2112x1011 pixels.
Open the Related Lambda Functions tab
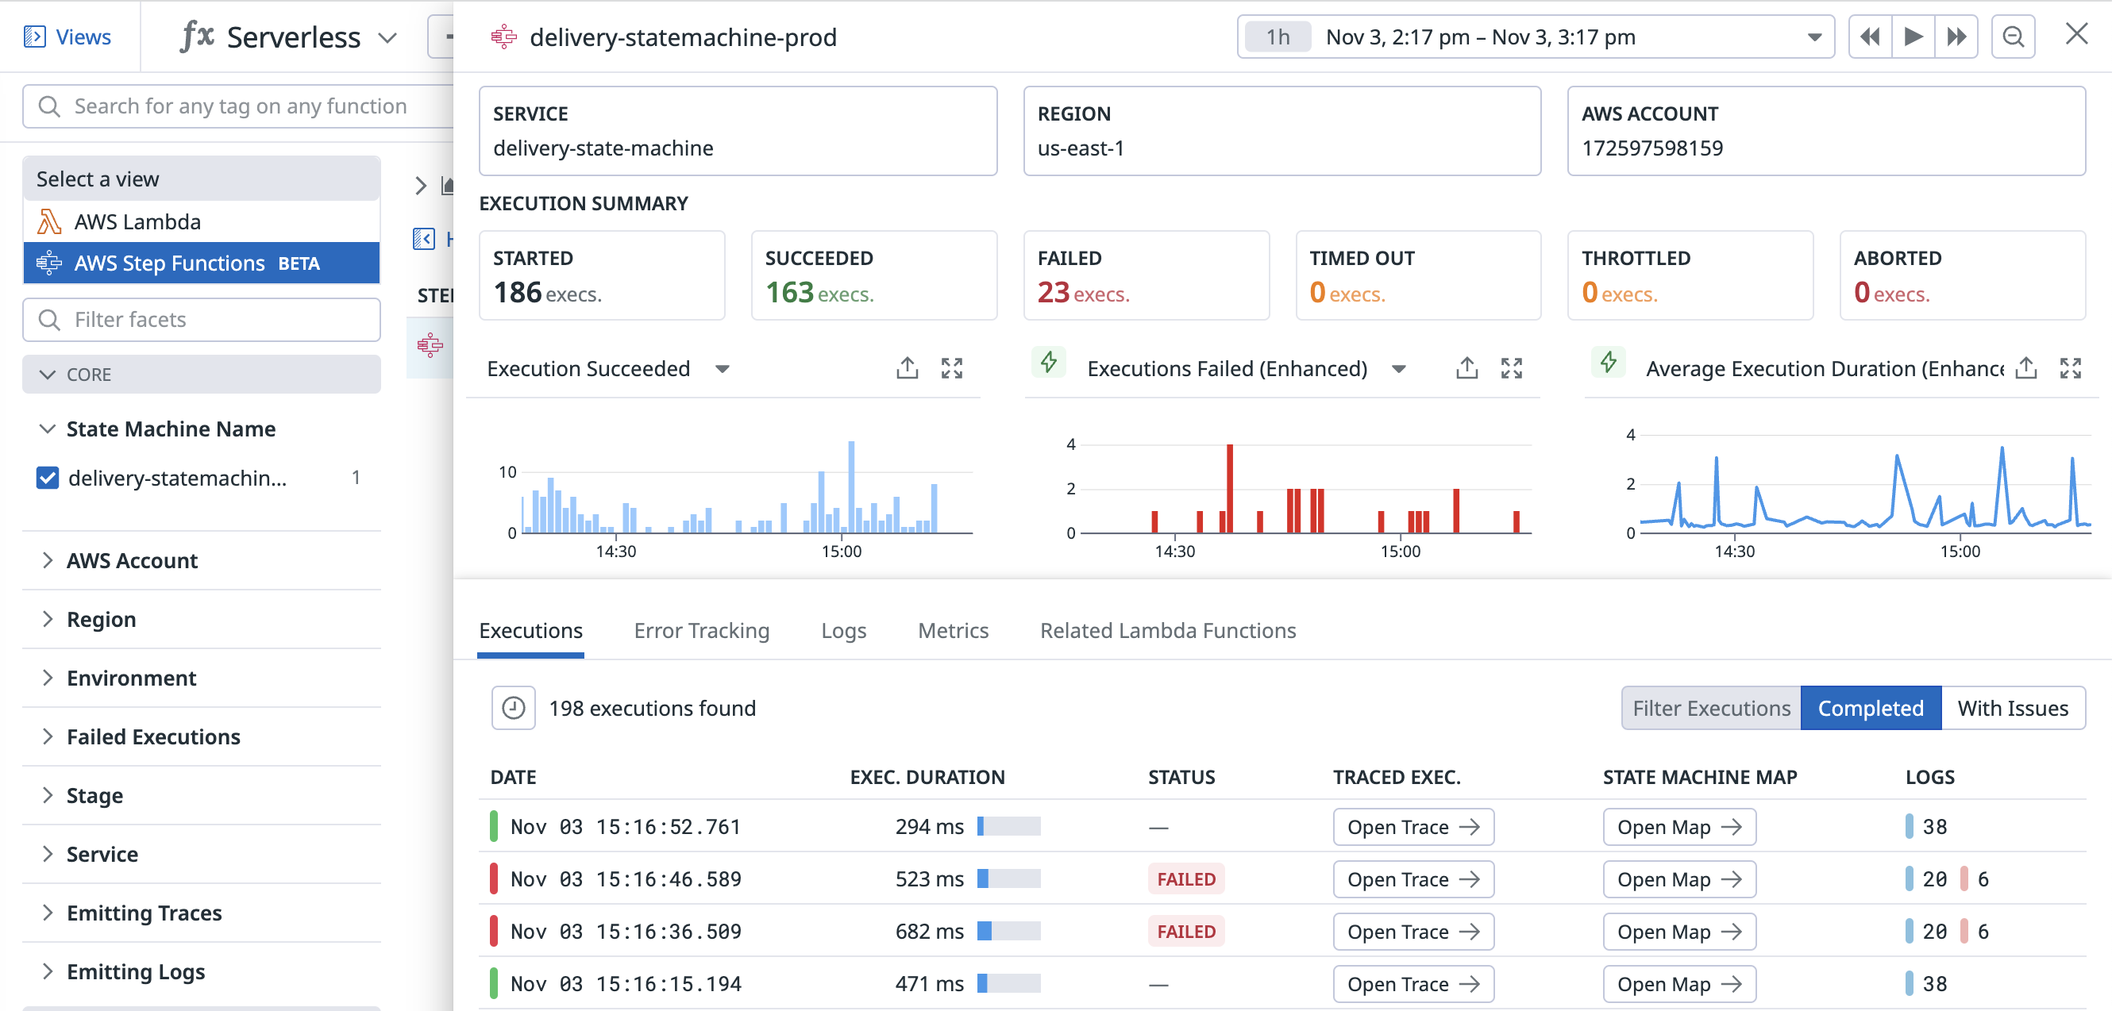tap(1167, 630)
